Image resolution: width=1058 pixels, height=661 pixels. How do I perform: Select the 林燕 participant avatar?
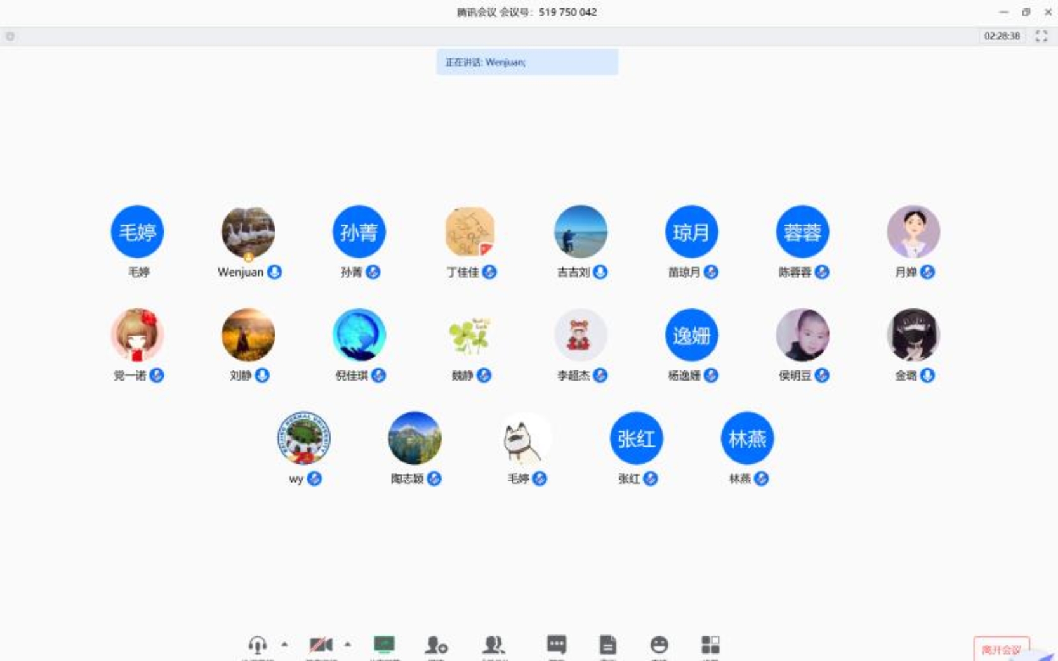pos(747,438)
